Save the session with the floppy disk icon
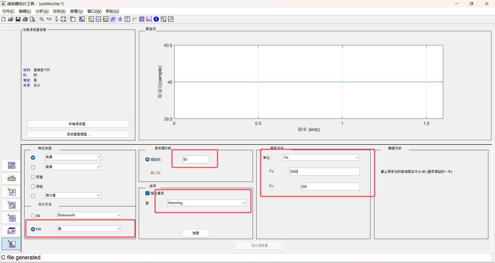Image resolution: width=495 pixels, height=263 pixels. pos(18,19)
